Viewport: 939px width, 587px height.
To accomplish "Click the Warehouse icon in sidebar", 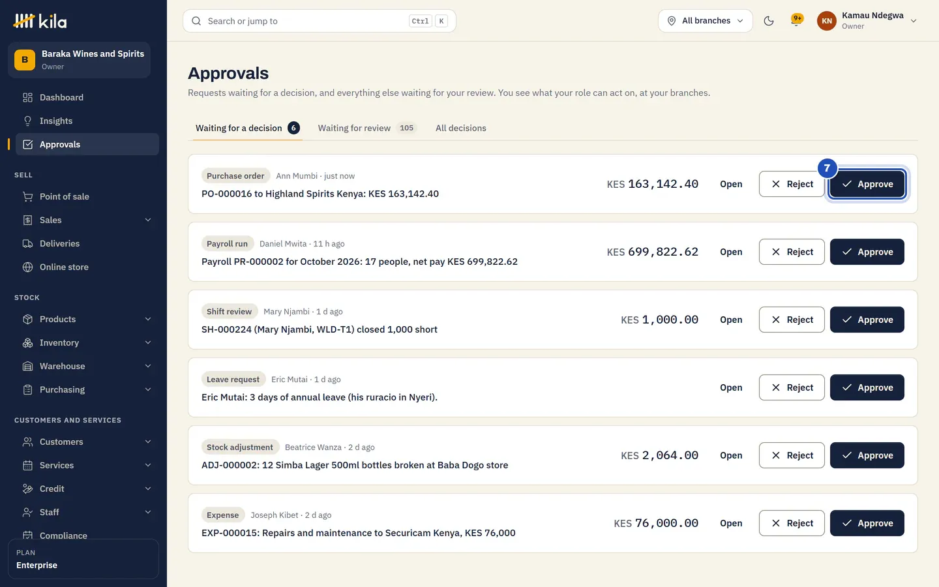I will click(27, 366).
